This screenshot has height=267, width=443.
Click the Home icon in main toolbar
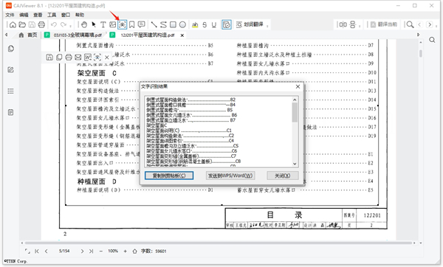point(13,25)
